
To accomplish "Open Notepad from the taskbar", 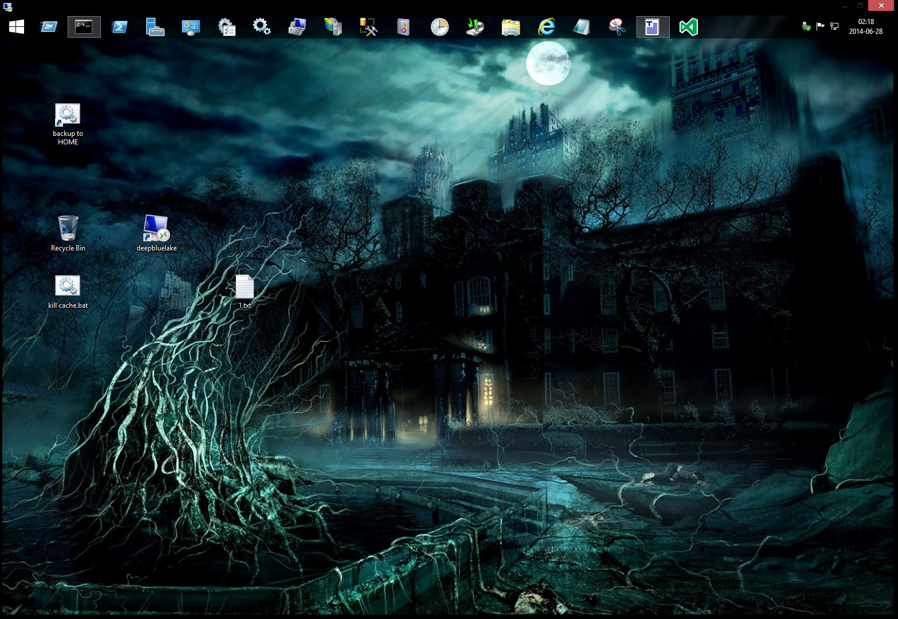I will [x=581, y=27].
